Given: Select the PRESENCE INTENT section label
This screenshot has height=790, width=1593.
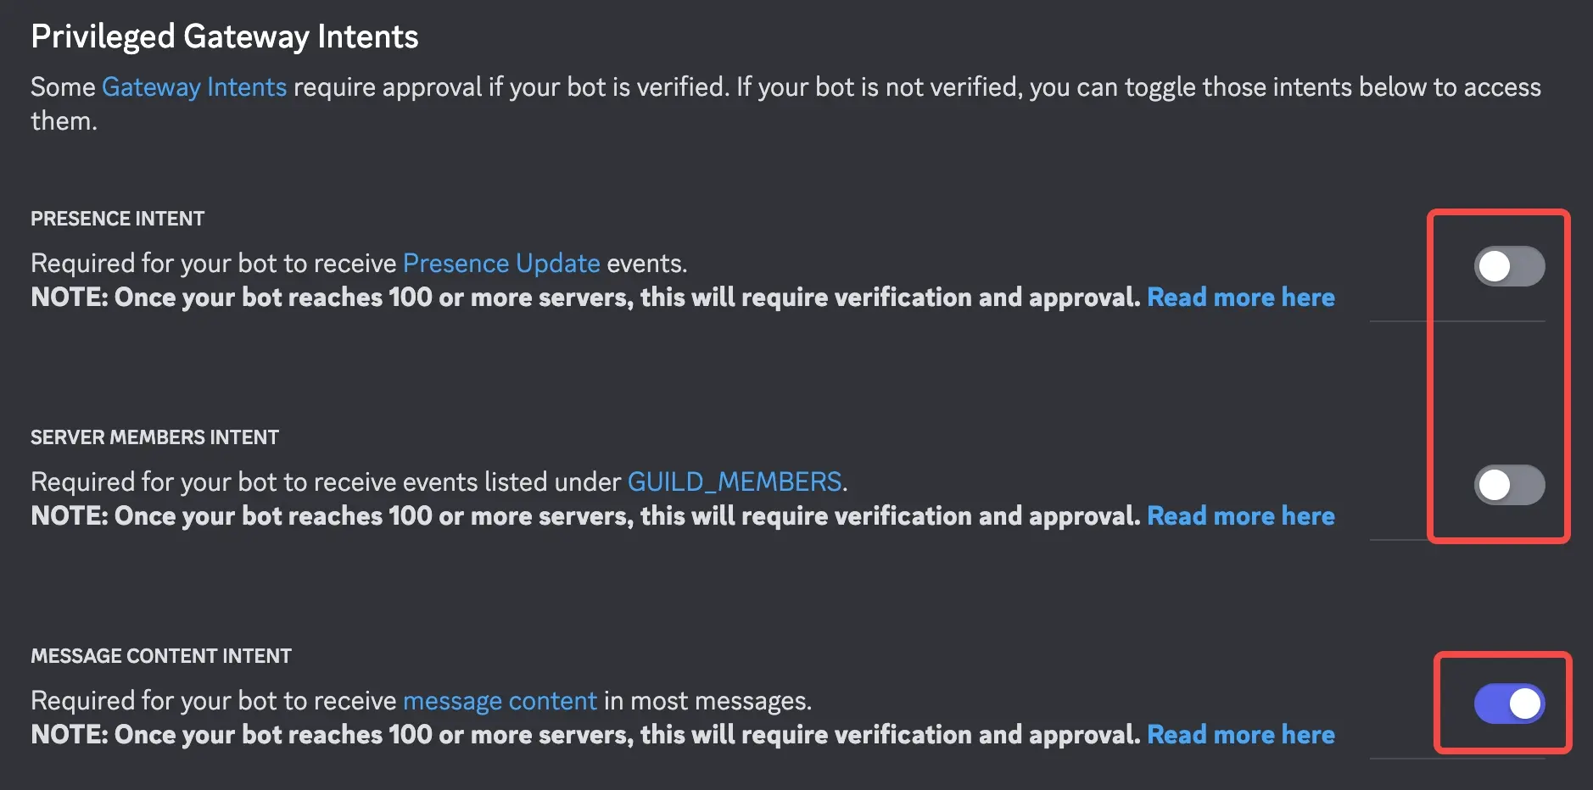Looking at the screenshot, I should [x=118, y=219].
